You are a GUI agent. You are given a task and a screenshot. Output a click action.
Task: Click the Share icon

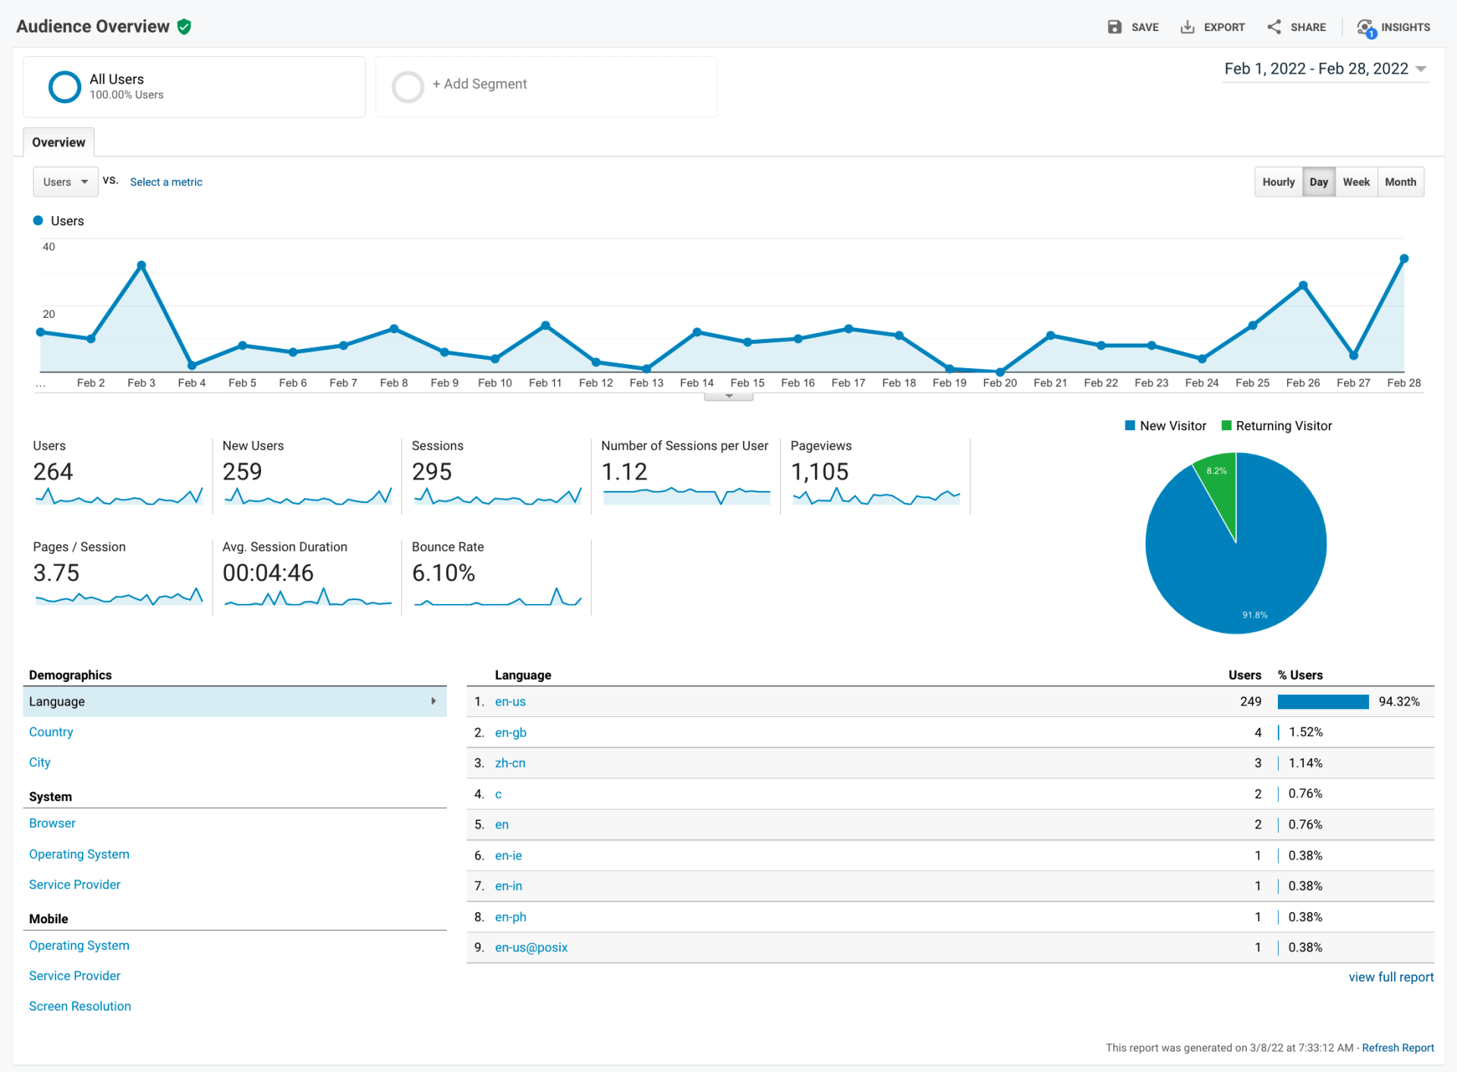coord(1274,27)
